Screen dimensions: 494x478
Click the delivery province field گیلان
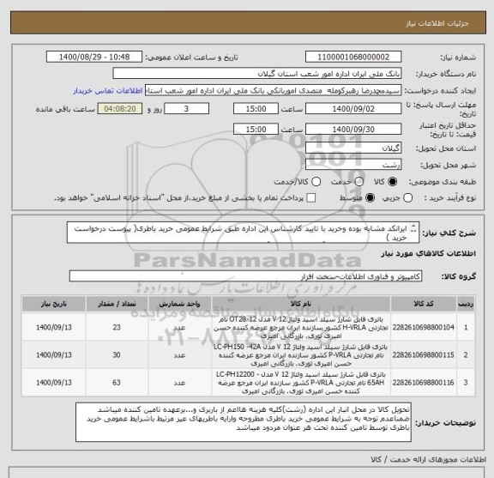pyautogui.click(x=353, y=148)
